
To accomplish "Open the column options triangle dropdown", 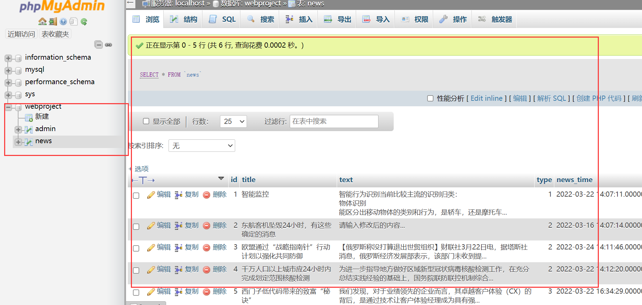I will (x=221, y=178).
